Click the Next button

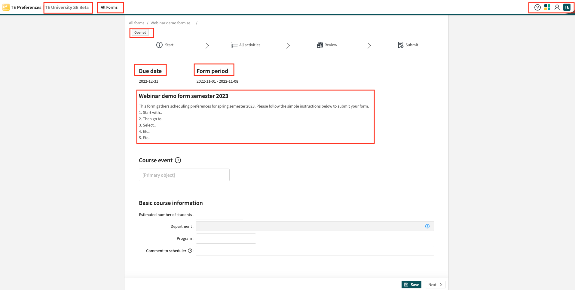coord(435,284)
